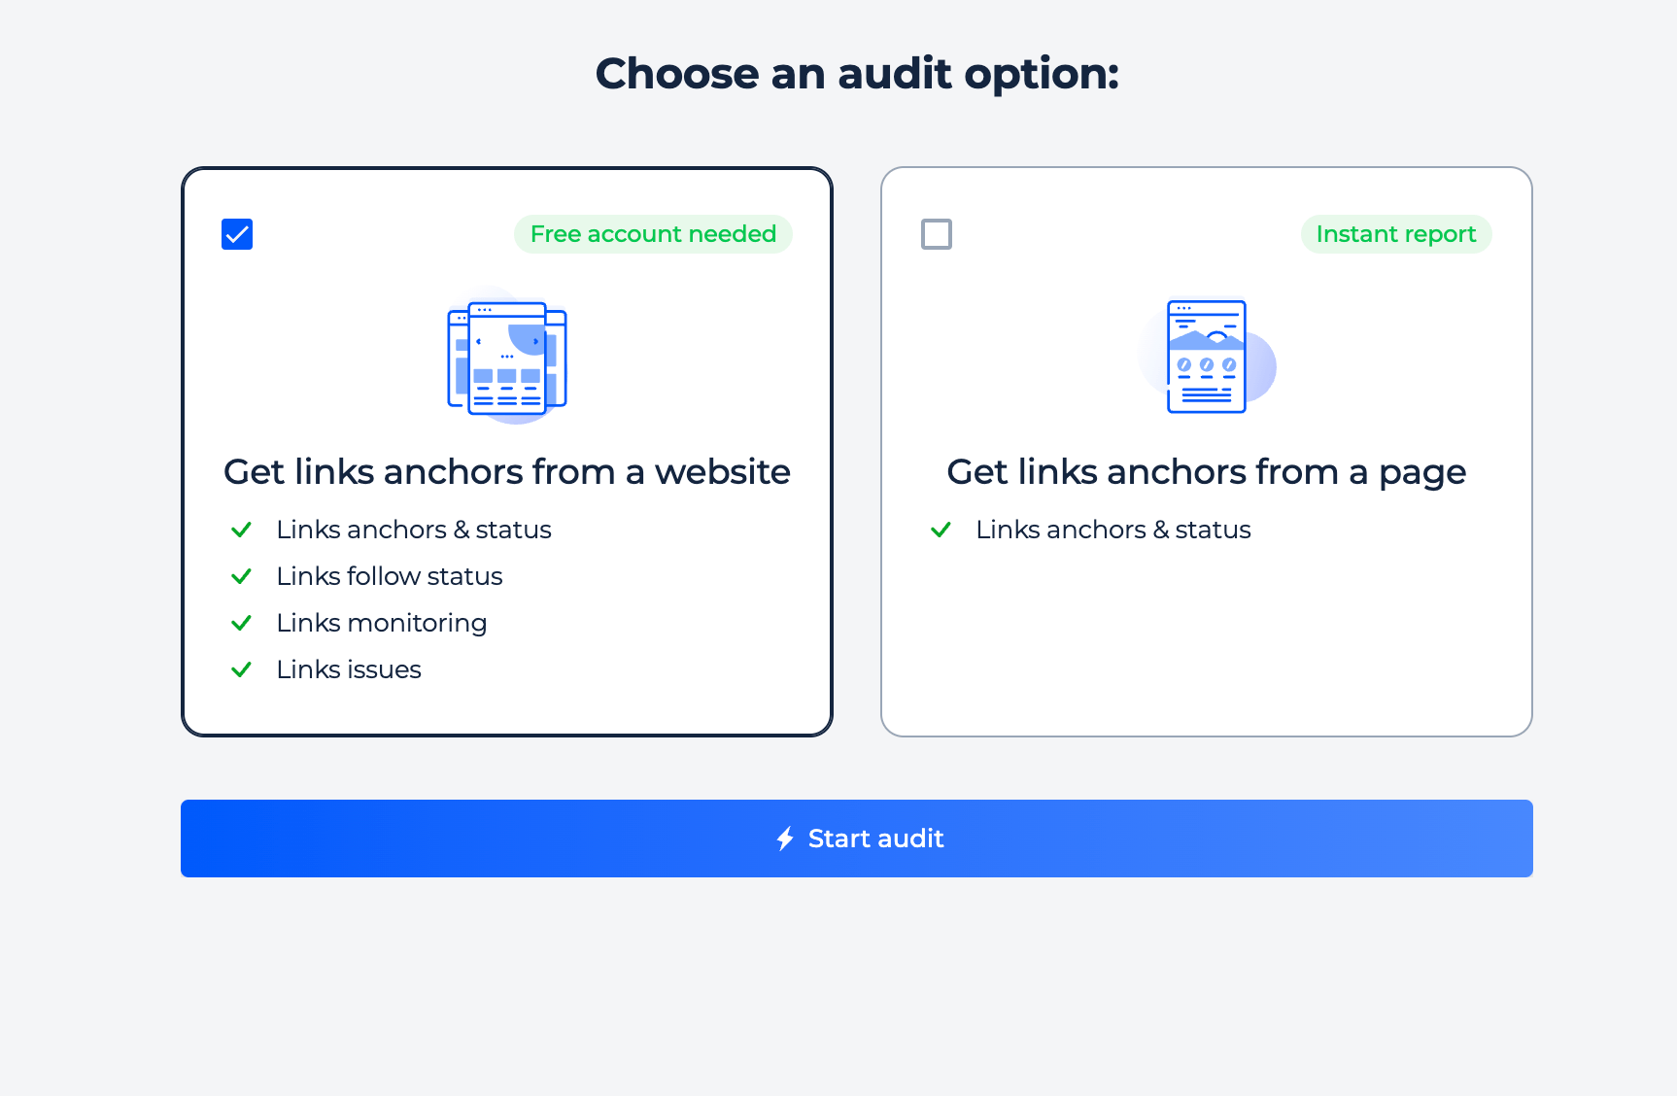The height and width of the screenshot is (1096, 1677).
Task: Click the multi-window website illustration icon
Action: coord(507,356)
